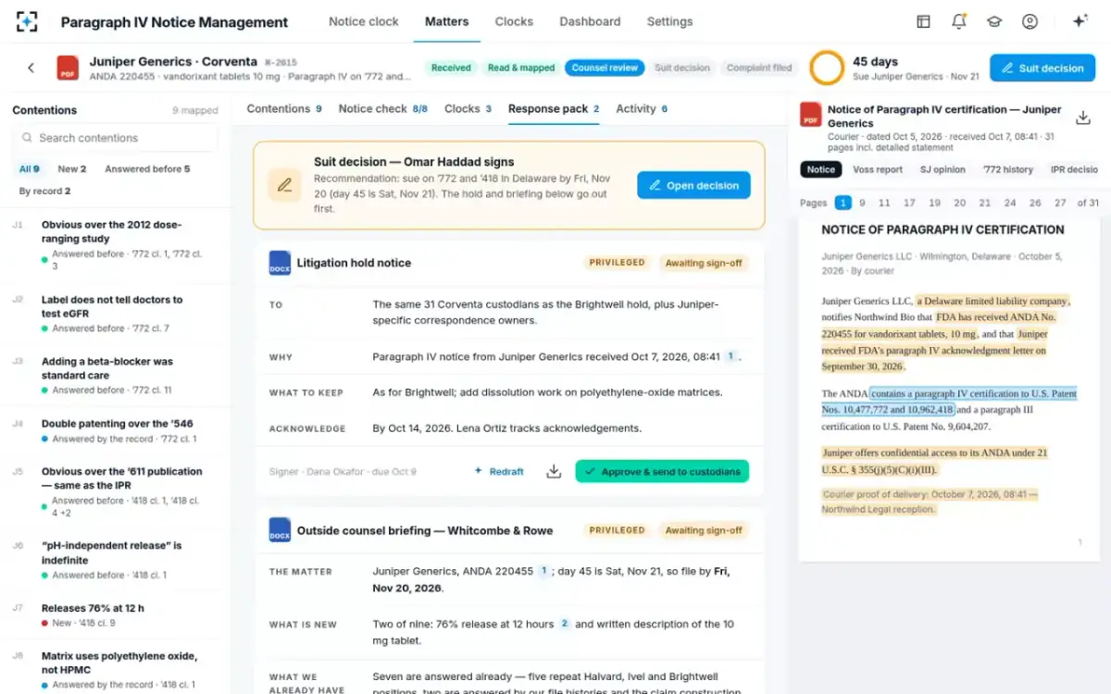The height and width of the screenshot is (694, 1111).
Task: Click the notice PDF icon in right panel
Action: pyautogui.click(x=810, y=115)
